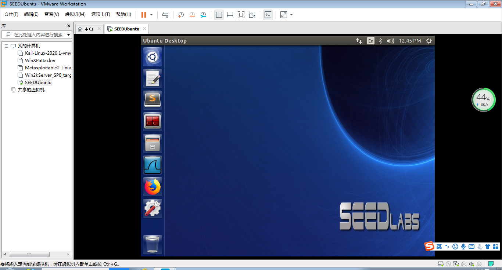
Task: Open the library search box dropdown arrow
Action: click(x=68, y=35)
